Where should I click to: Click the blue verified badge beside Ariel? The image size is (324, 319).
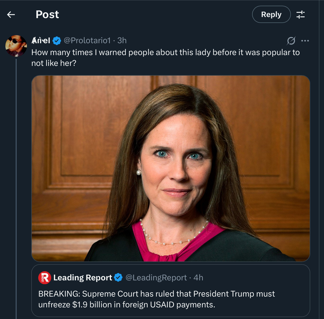click(x=57, y=41)
